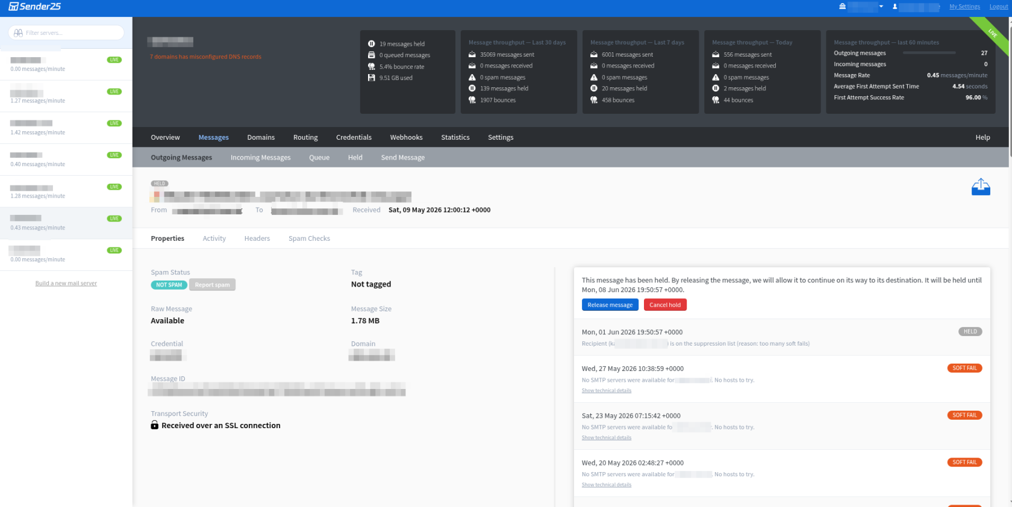Click the bounce rate skull icon
The image size is (1012, 507).
pos(372,67)
